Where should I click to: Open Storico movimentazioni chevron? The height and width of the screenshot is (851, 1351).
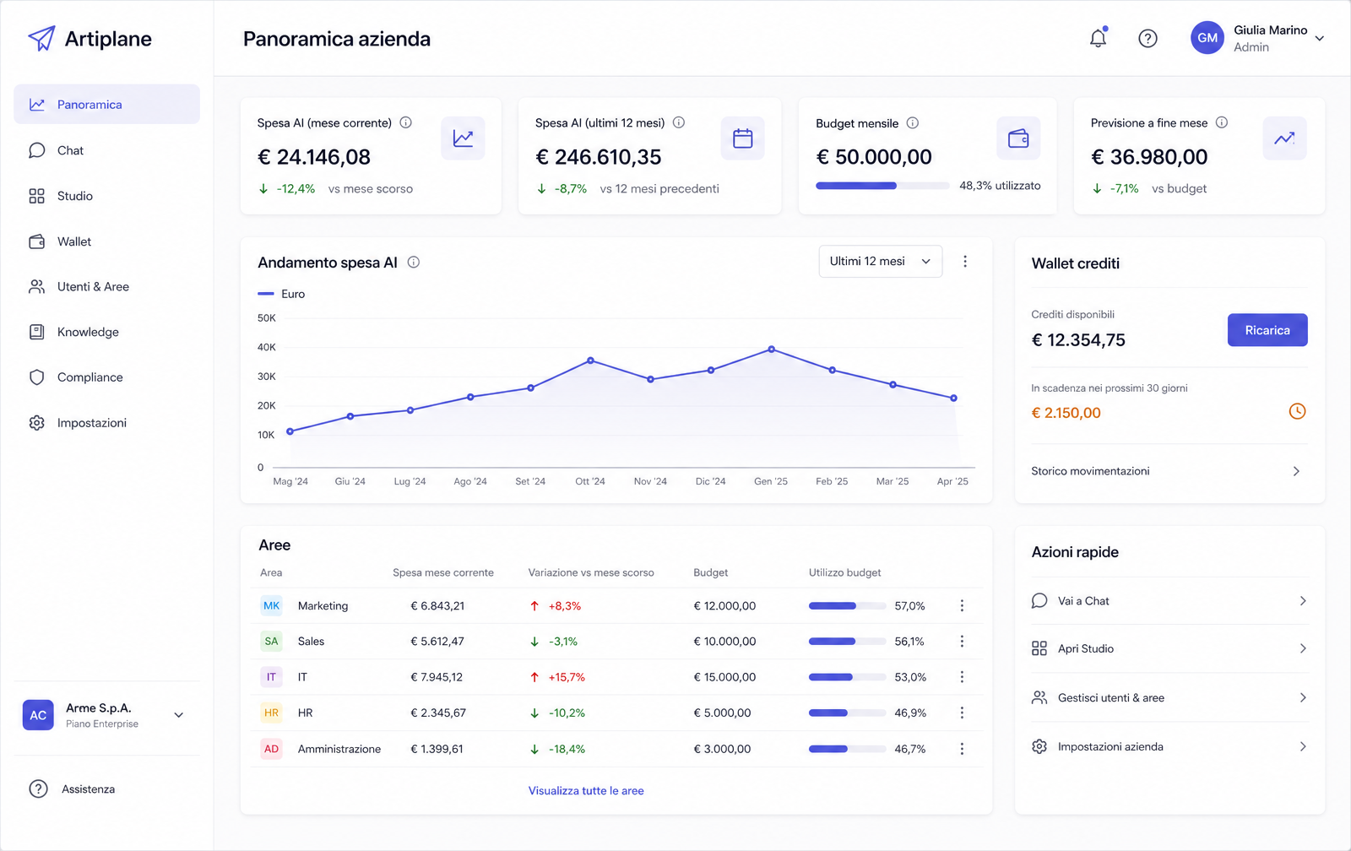coord(1296,471)
